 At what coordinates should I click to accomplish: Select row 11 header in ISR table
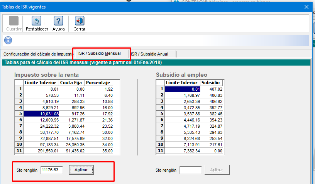pos(19,150)
